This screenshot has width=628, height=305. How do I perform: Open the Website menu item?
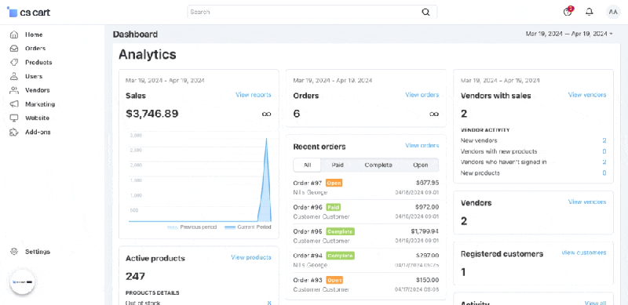(x=37, y=118)
